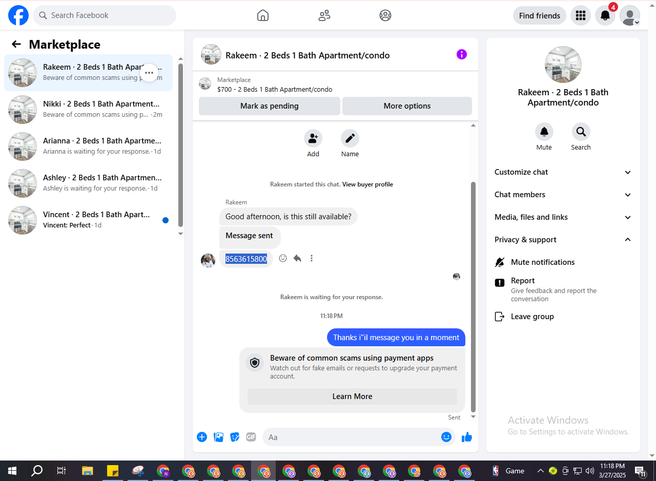This screenshot has width=656, height=481.
Task: Open the emoji picker in the message box
Action: 446,437
